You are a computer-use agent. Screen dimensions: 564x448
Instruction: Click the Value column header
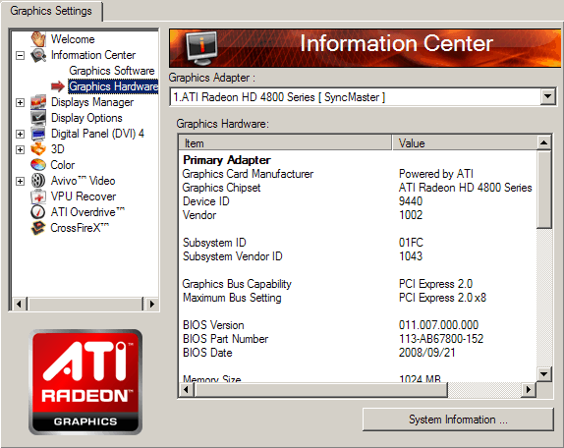click(x=465, y=143)
